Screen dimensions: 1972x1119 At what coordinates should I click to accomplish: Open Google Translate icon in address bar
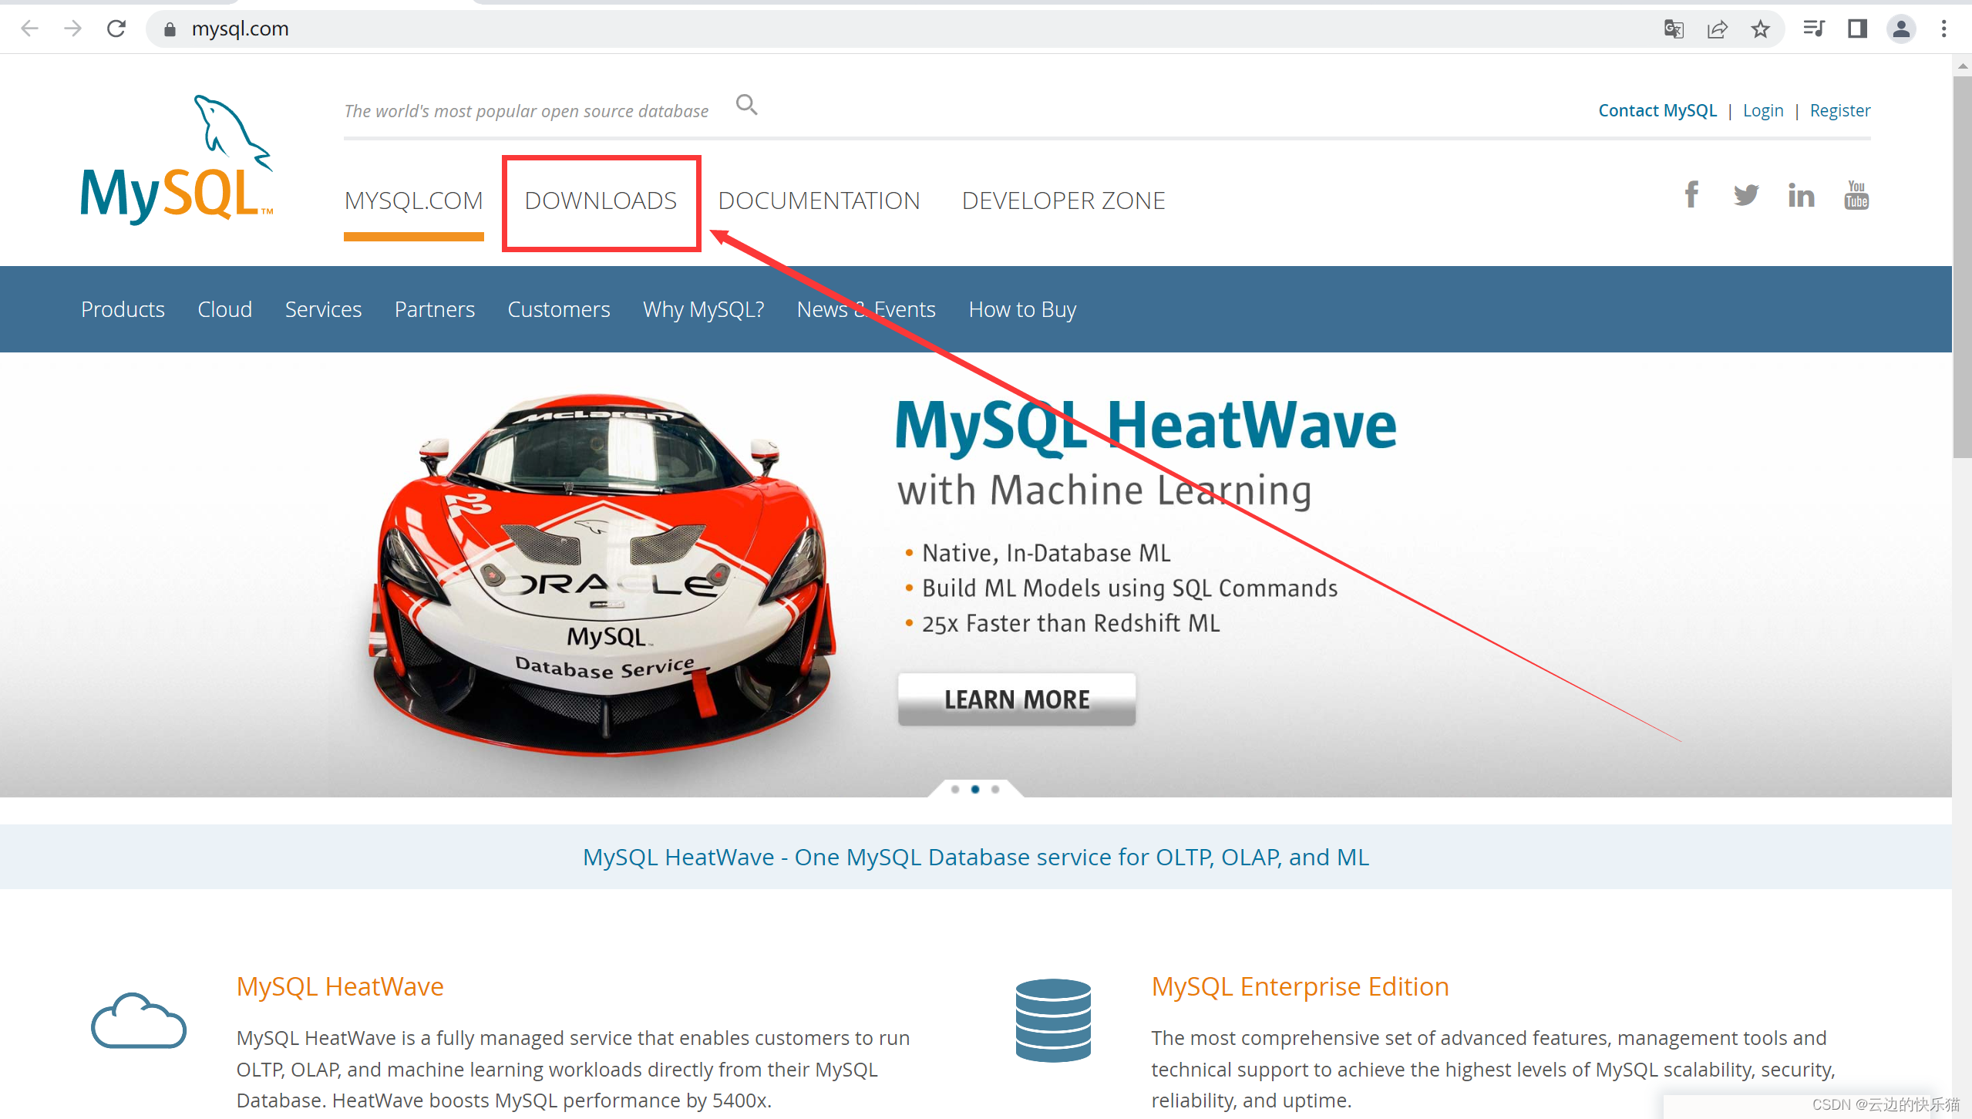[x=1674, y=29]
